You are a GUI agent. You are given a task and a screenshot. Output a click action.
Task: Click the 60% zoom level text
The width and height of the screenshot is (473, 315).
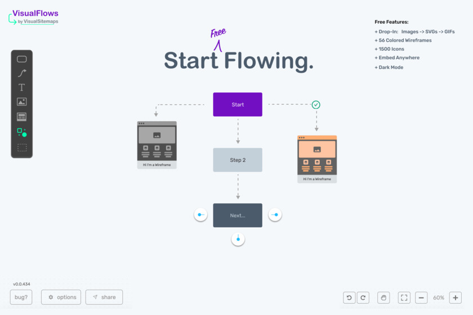pyautogui.click(x=439, y=298)
